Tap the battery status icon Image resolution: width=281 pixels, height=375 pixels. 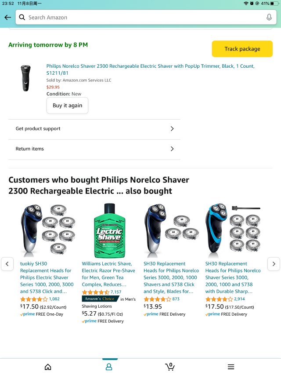click(x=274, y=4)
